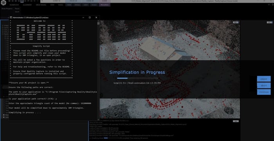Click the cmd window vertical scrollbar thumb

tap(98, 23)
